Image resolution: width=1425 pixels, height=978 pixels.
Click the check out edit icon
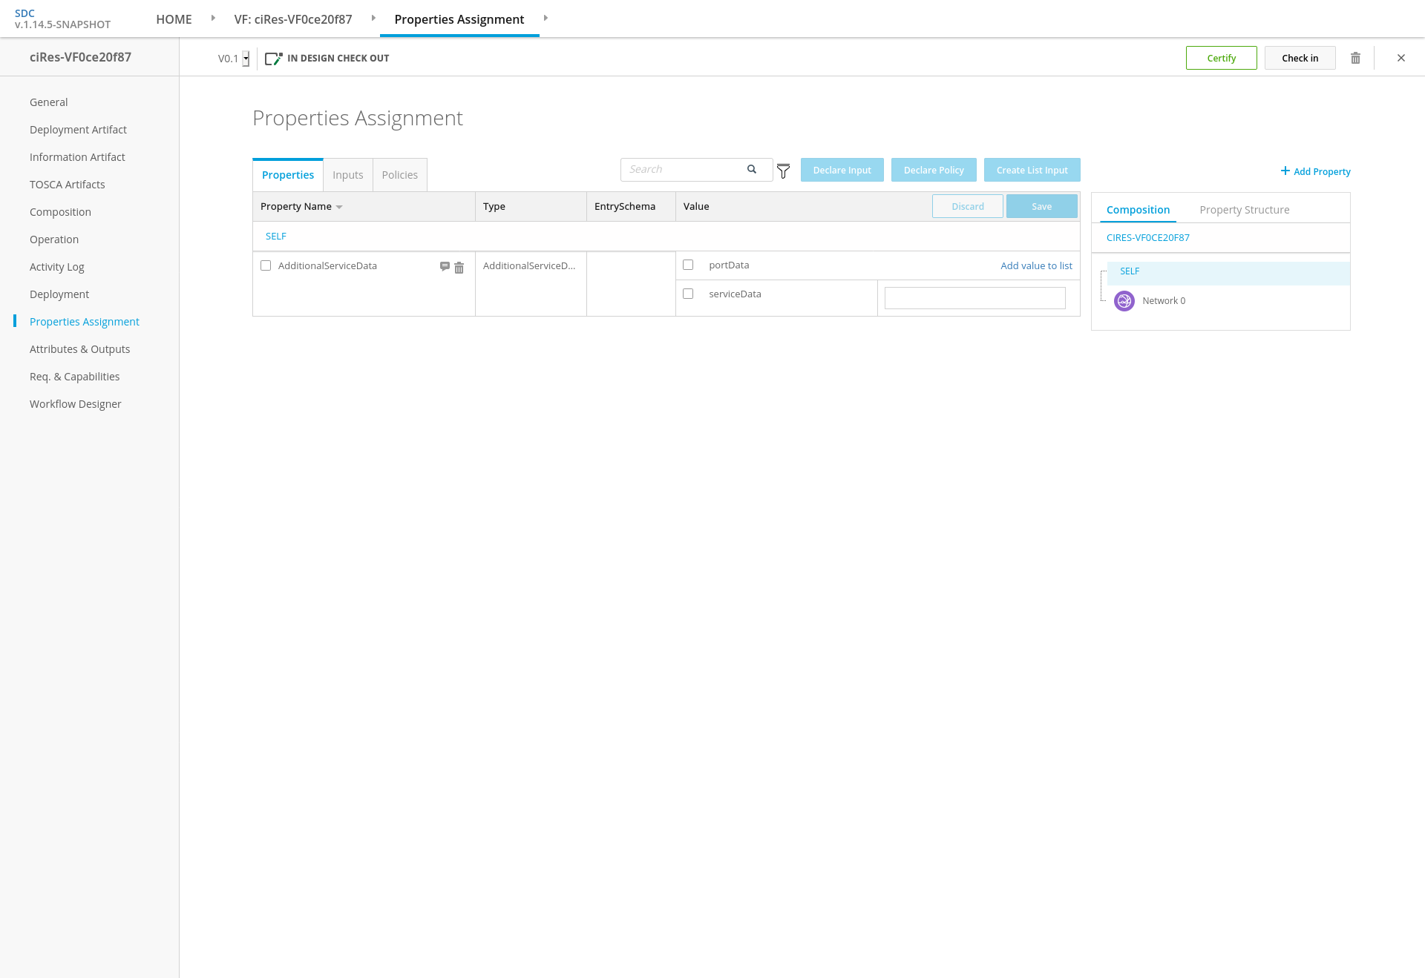(273, 59)
